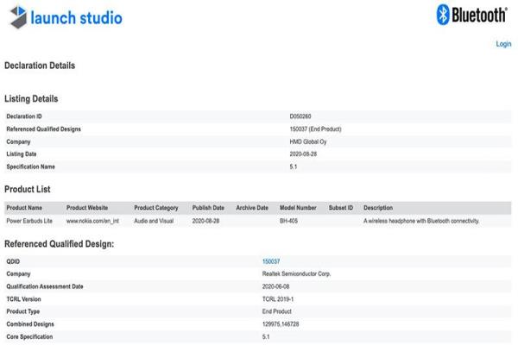This screenshot has width=518, height=345.
Task: Select the Publish Date column header
Action: 208,208
